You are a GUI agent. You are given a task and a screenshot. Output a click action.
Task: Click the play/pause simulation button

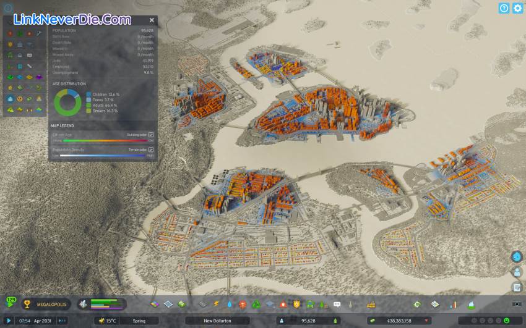[x=9, y=321]
